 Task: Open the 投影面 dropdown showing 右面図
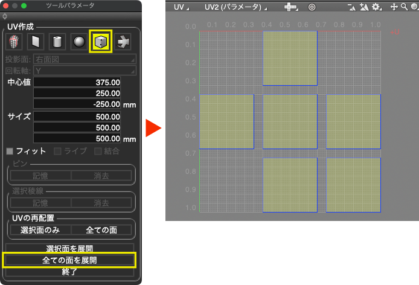(85, 59)
